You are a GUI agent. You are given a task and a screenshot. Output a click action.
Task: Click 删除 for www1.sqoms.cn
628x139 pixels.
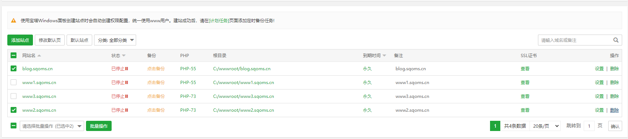[x=614, y=83]
